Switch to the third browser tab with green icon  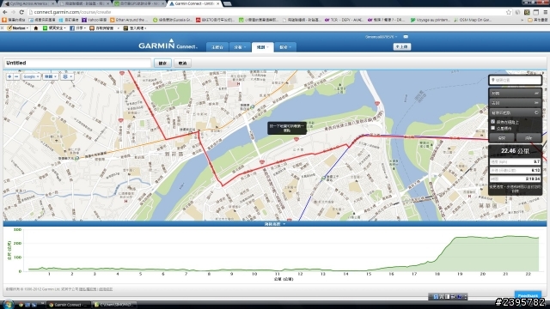[140, 3]
